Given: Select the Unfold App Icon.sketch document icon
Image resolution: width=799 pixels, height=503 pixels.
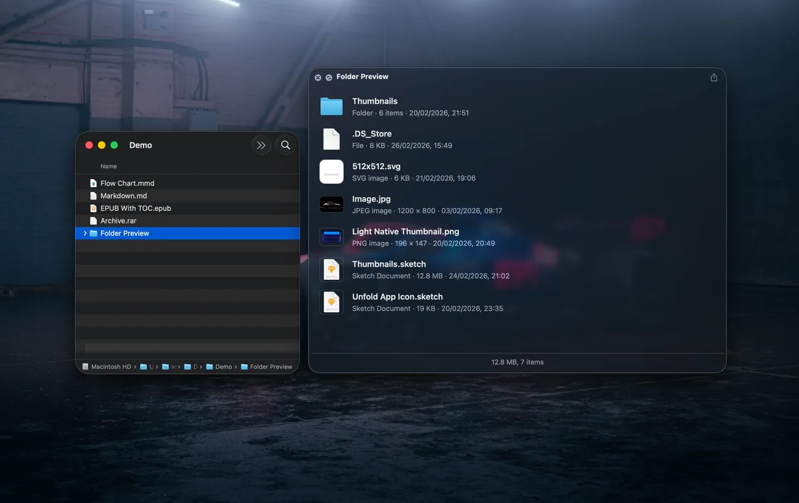Looking at the screenshot, I should pos(331,302).
